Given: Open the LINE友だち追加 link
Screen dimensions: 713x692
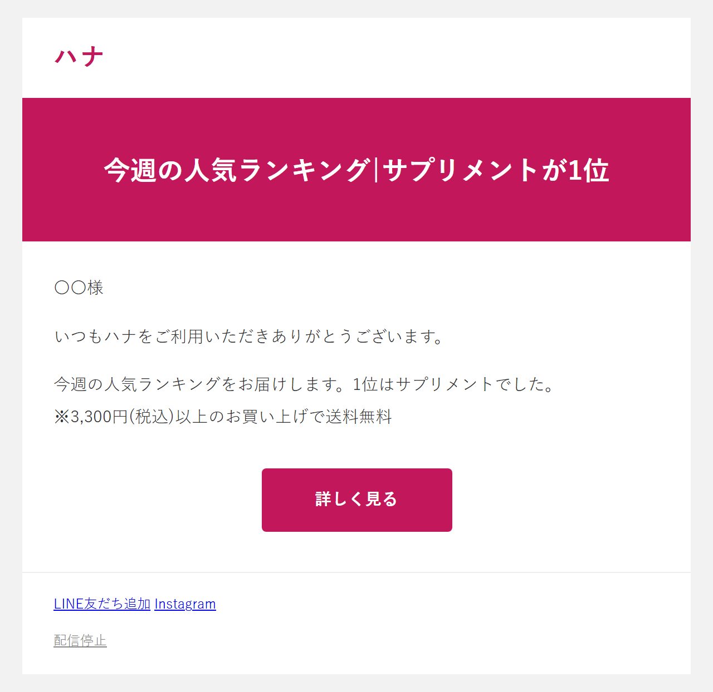Looking at the screenshot, I should [x=102, y=604].
